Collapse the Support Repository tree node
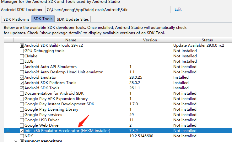 [x=16, y=141]
